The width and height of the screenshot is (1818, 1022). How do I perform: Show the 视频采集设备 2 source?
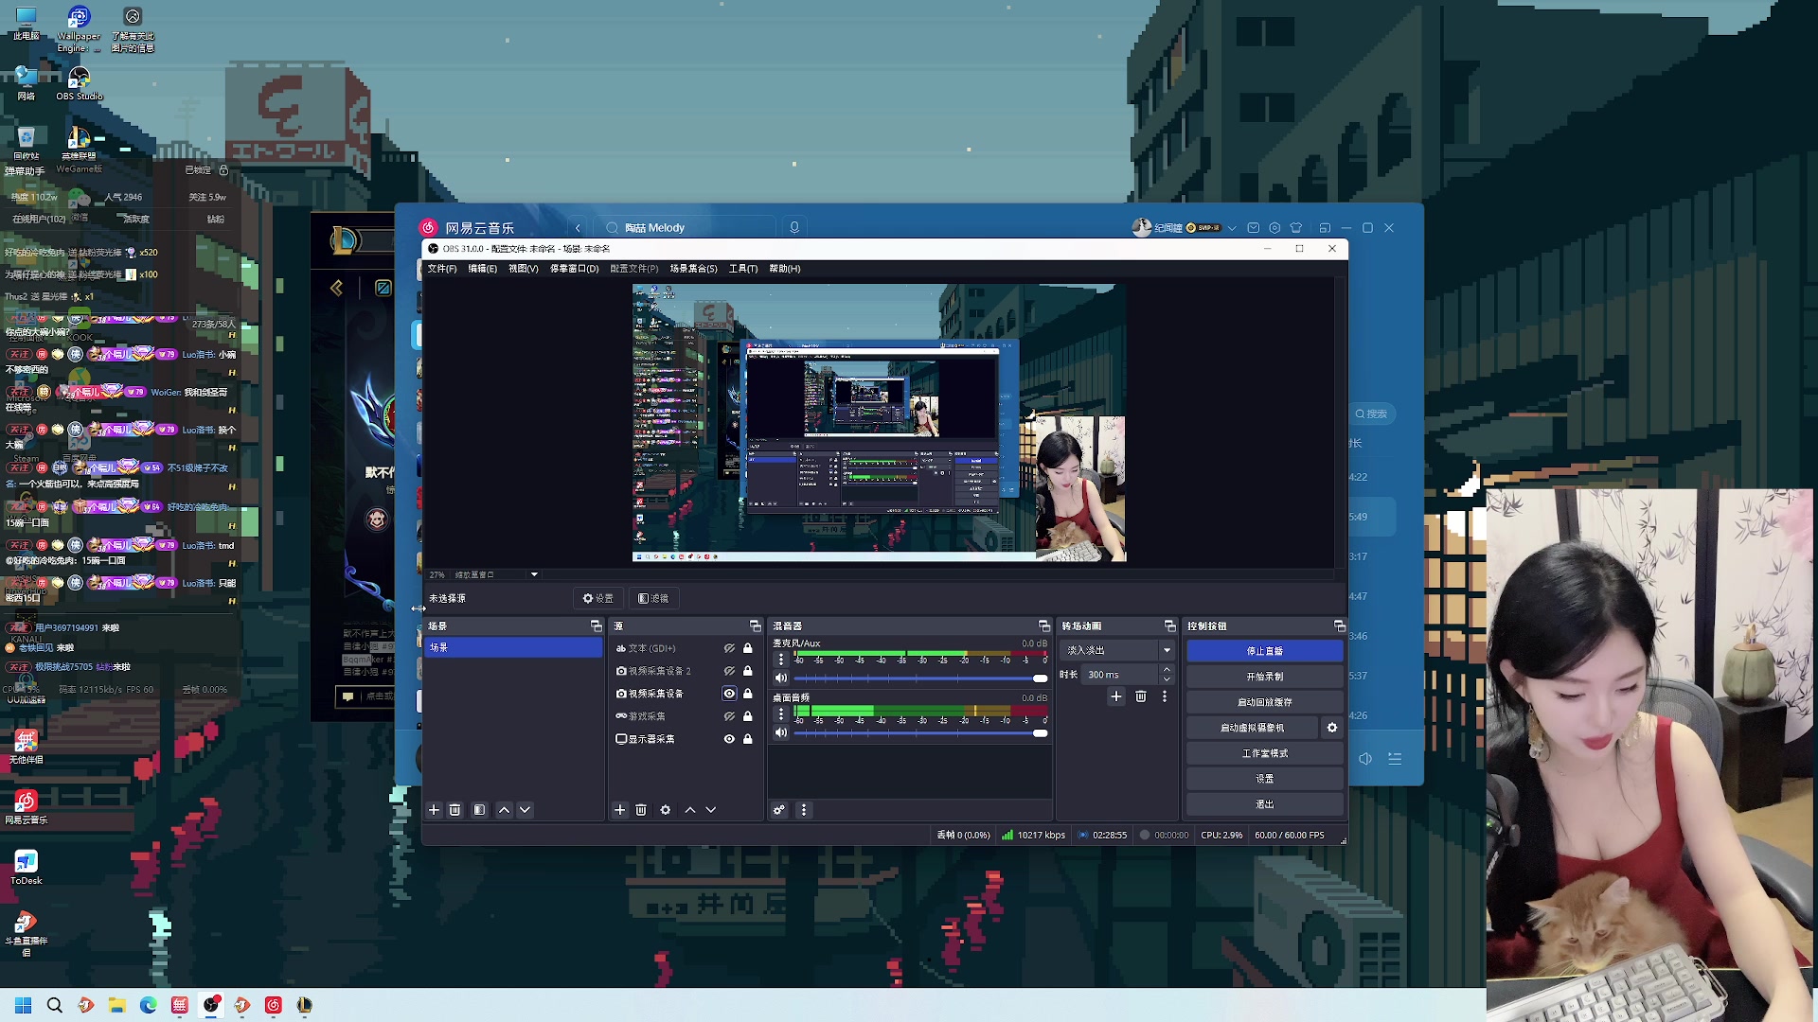point(729,671)
